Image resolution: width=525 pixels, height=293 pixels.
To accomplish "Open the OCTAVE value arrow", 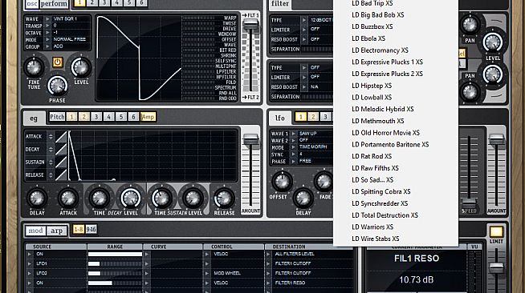I will pyautogui.click(x=47, y=33).
